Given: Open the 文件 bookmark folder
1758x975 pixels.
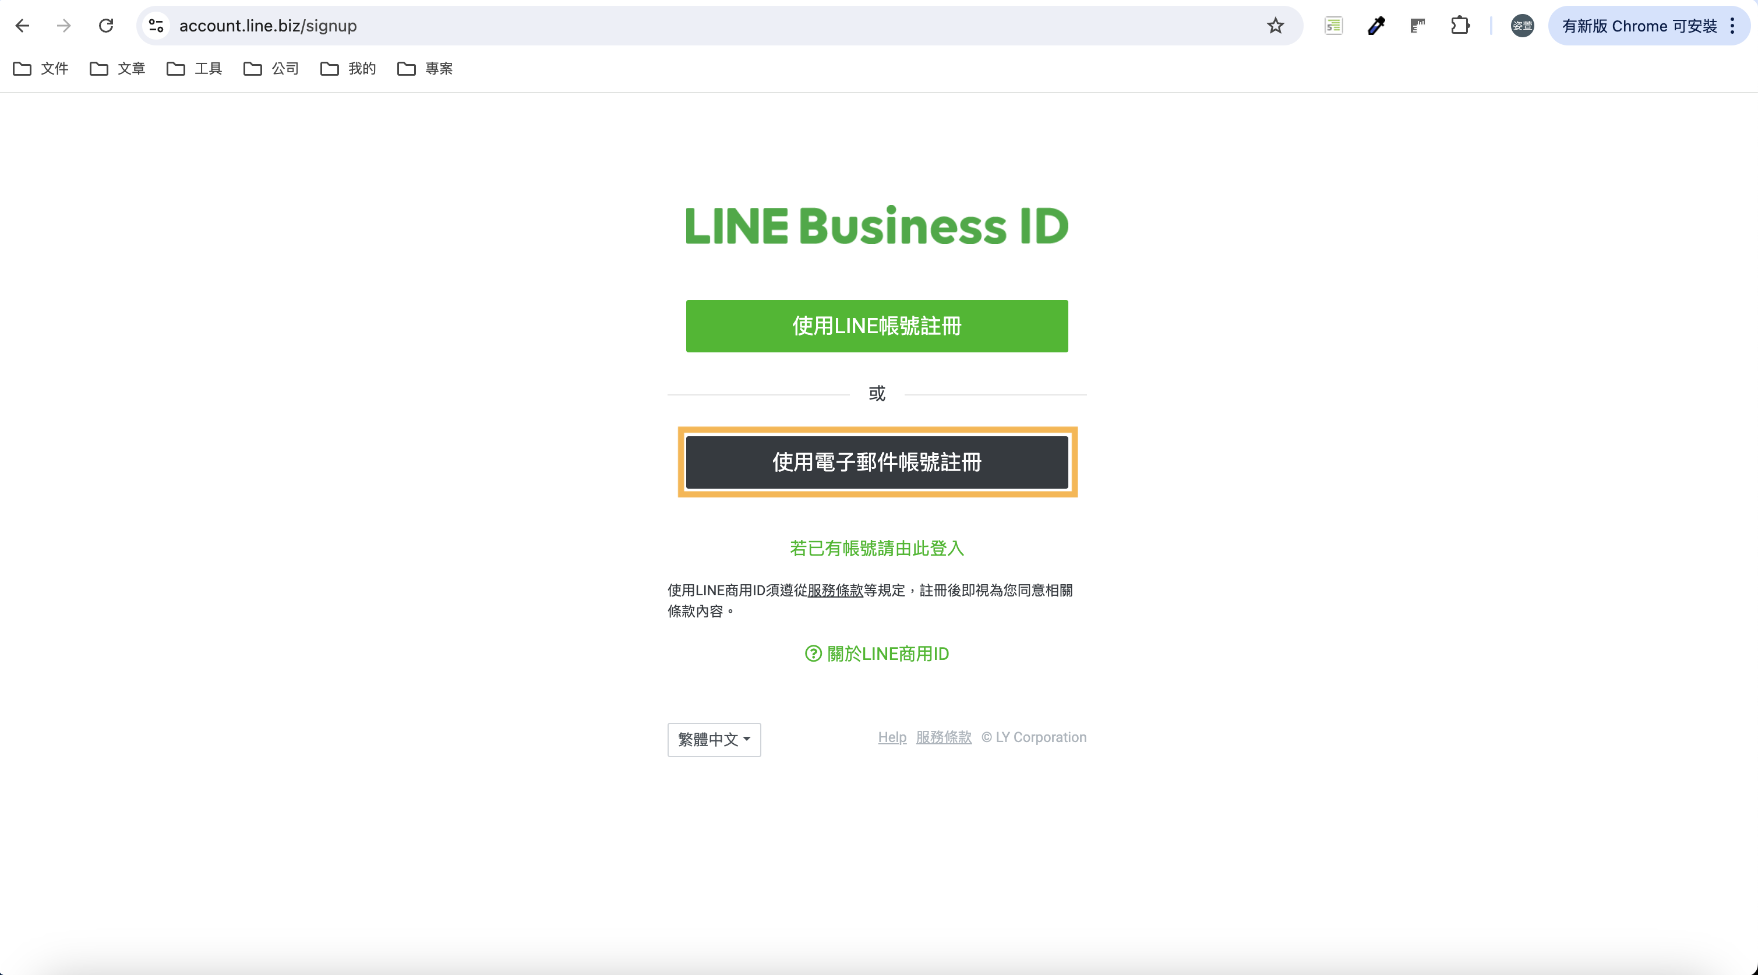Looking at the screenshot, I should point(41,68).
